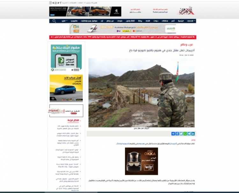
Task: Click the Opel Grandland car advertisement
Action: (66, 88)
